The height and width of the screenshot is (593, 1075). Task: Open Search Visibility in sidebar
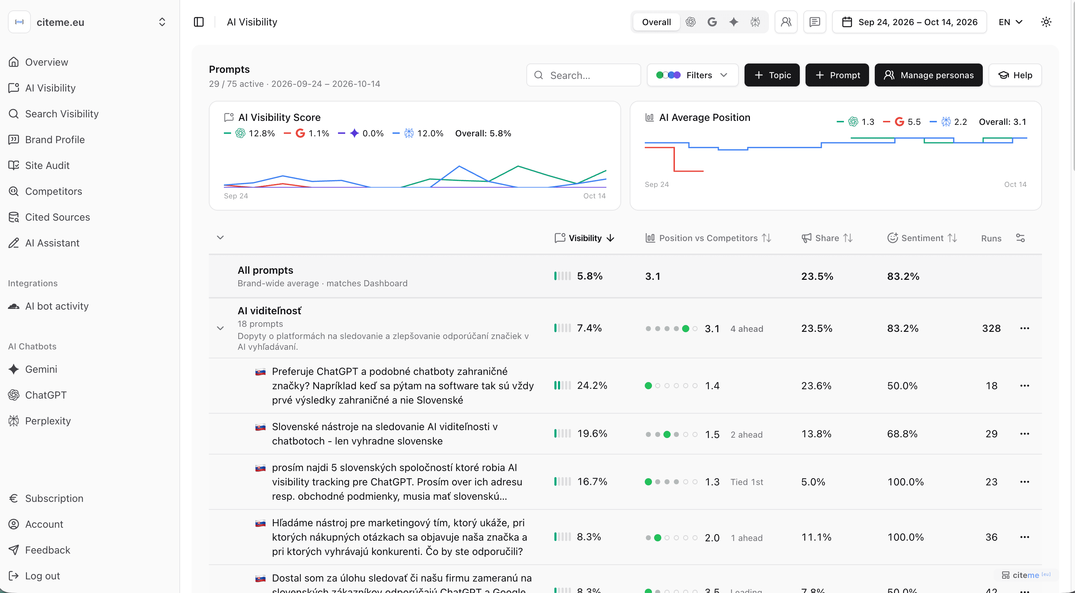[61, 113]
